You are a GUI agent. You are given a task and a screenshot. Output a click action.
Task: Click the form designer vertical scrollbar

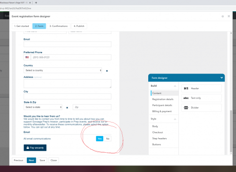231,131
